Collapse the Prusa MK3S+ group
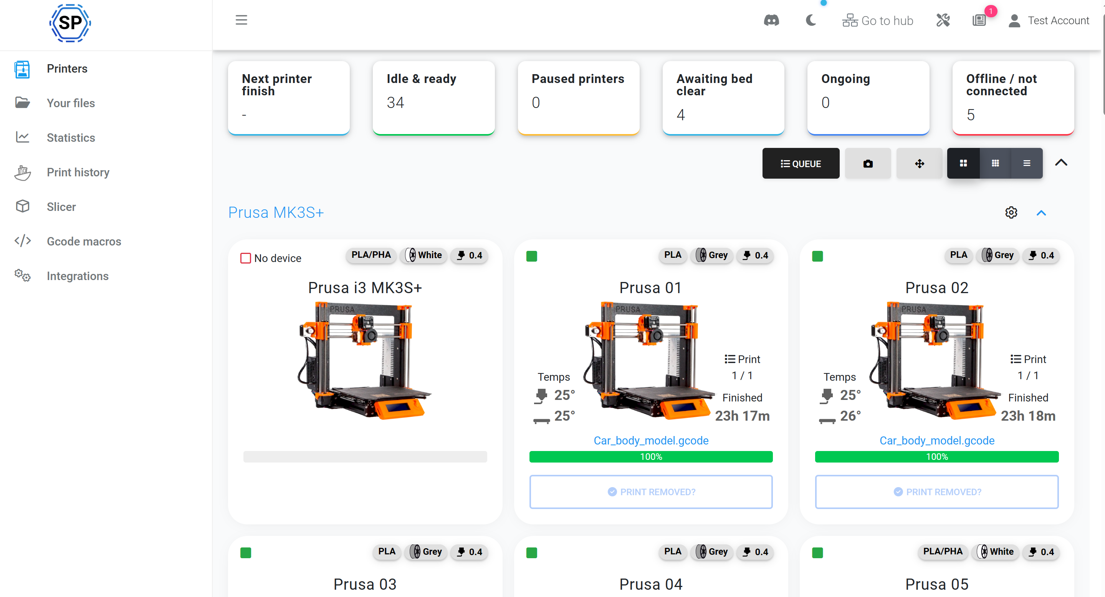 coord(1041,213)
